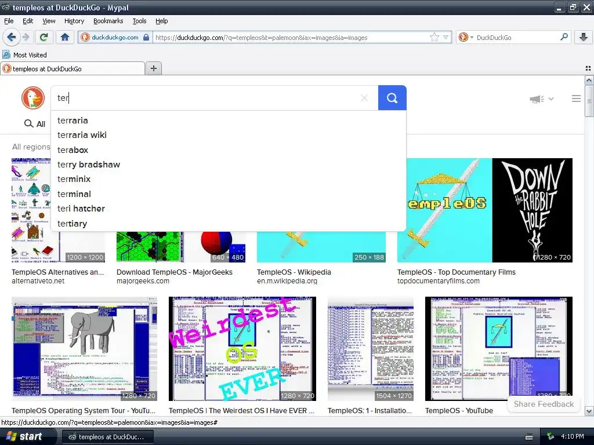Image resolution: width=594 pixels, height=445 pixels.
Task: Open the Most Visited bookmarks folder
Action: [24, 55]
